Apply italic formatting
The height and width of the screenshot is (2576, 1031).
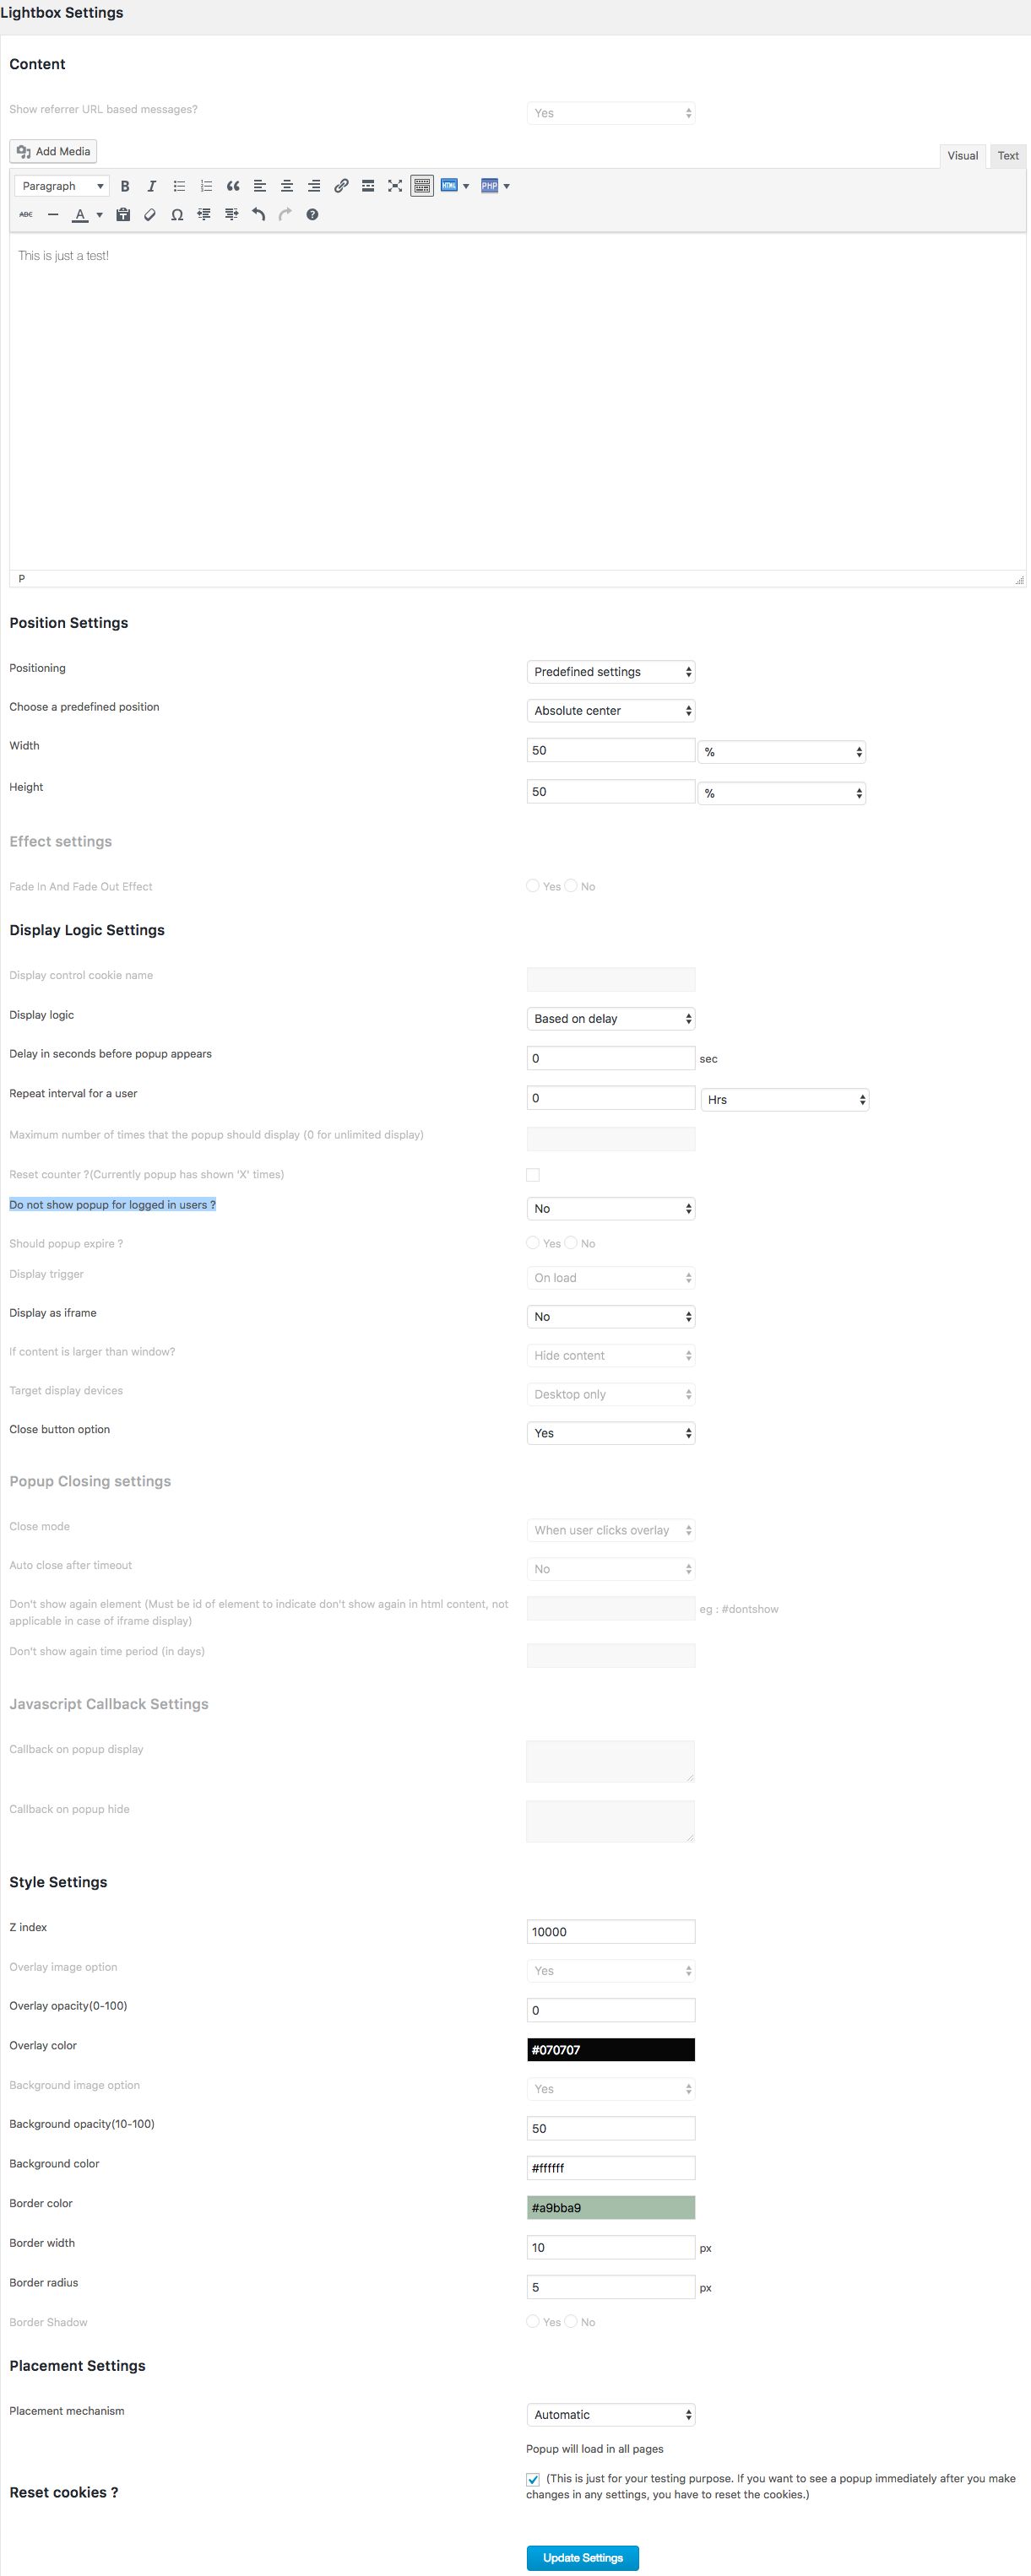point(152,186)
